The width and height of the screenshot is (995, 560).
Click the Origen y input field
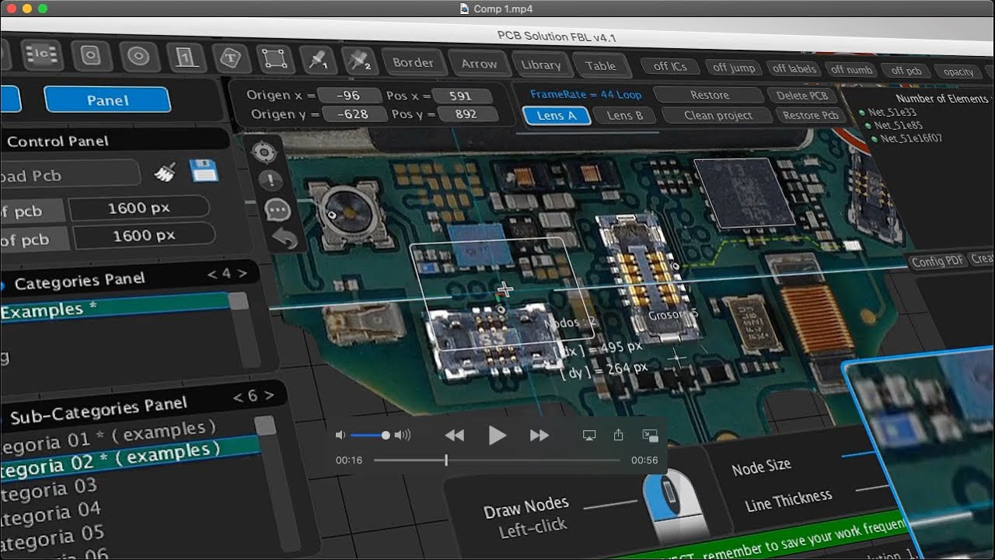354,115
